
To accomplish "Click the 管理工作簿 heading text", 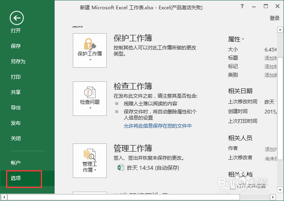I will (x=133, y=148).
